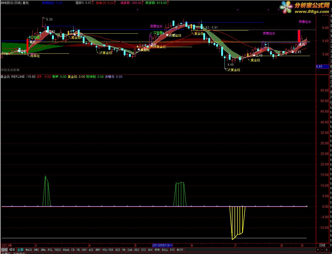Switch to the DMI indicator
This screenshot has width=332, height=254.
tap(36, 250)
